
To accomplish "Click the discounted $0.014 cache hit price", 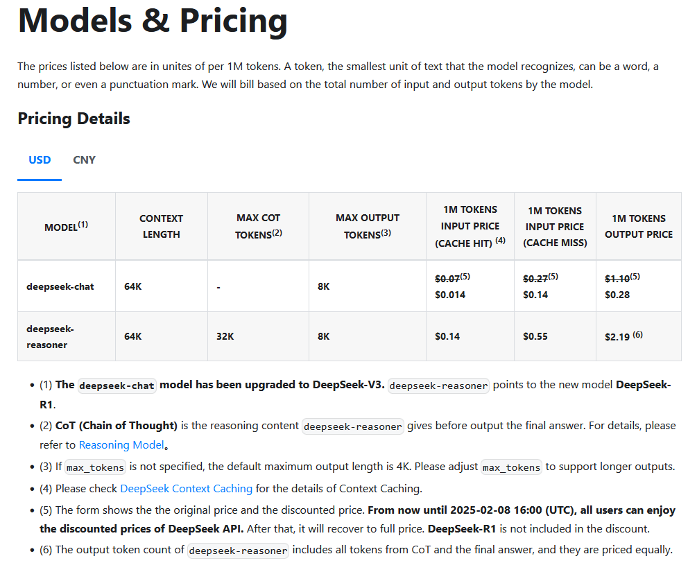I will [450, 295].
